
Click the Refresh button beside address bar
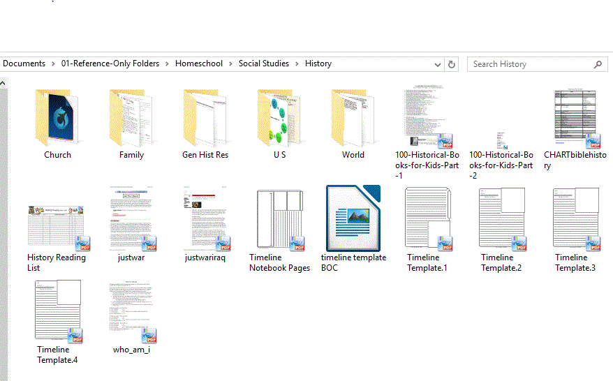(452, 64)
